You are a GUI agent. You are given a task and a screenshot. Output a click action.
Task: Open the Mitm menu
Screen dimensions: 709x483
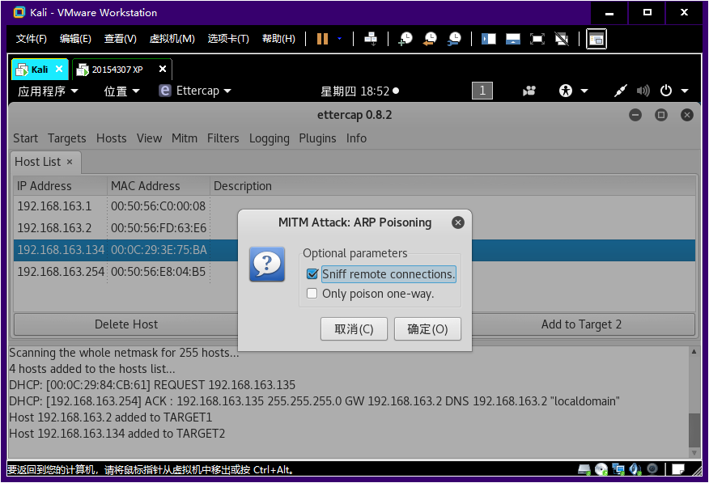[x=185, y=138]
